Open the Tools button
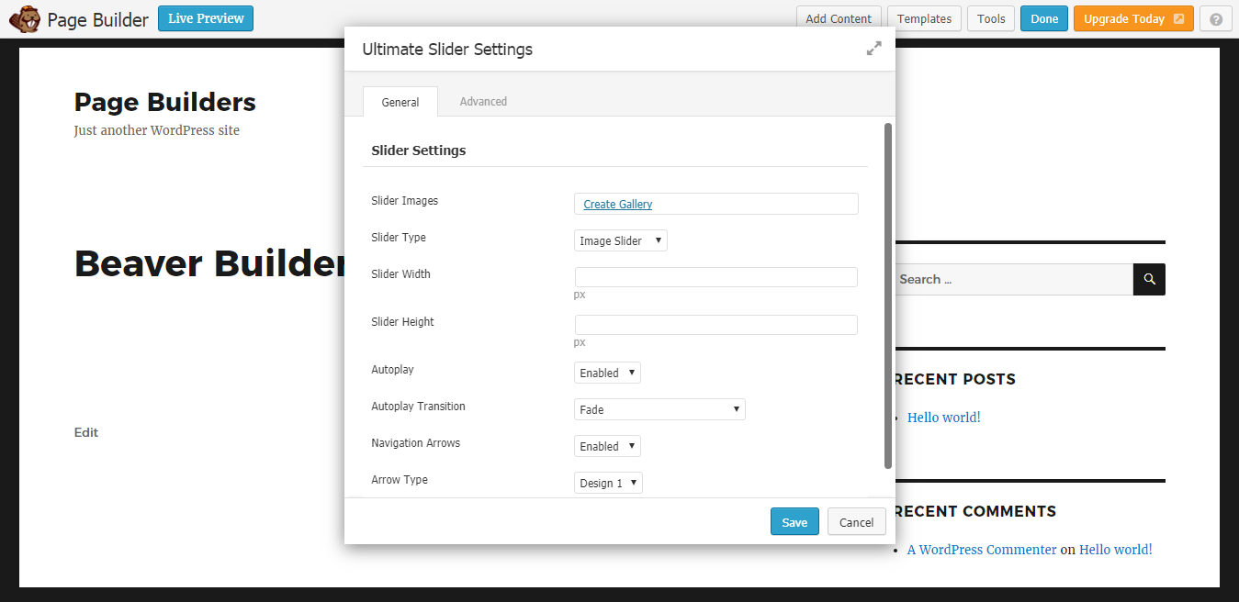 (991, 19)
